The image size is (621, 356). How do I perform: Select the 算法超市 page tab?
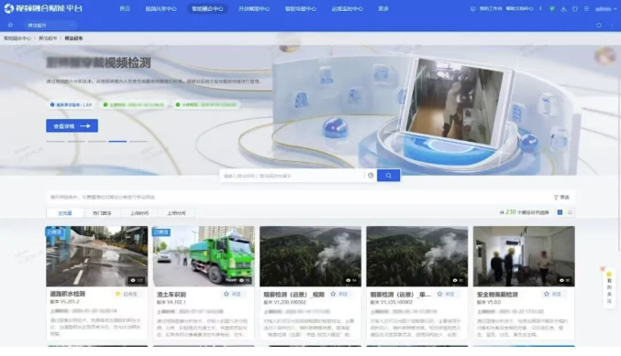[50, 26]
